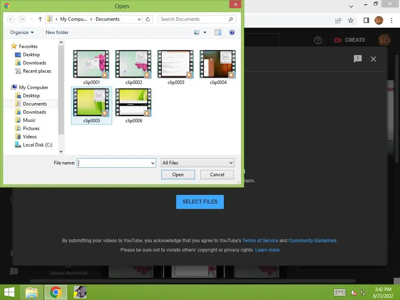Image resolution: width=400 pixels, height=300 pixels.
Task: Open the Terms of Service link
Action: tap(260, 241)
